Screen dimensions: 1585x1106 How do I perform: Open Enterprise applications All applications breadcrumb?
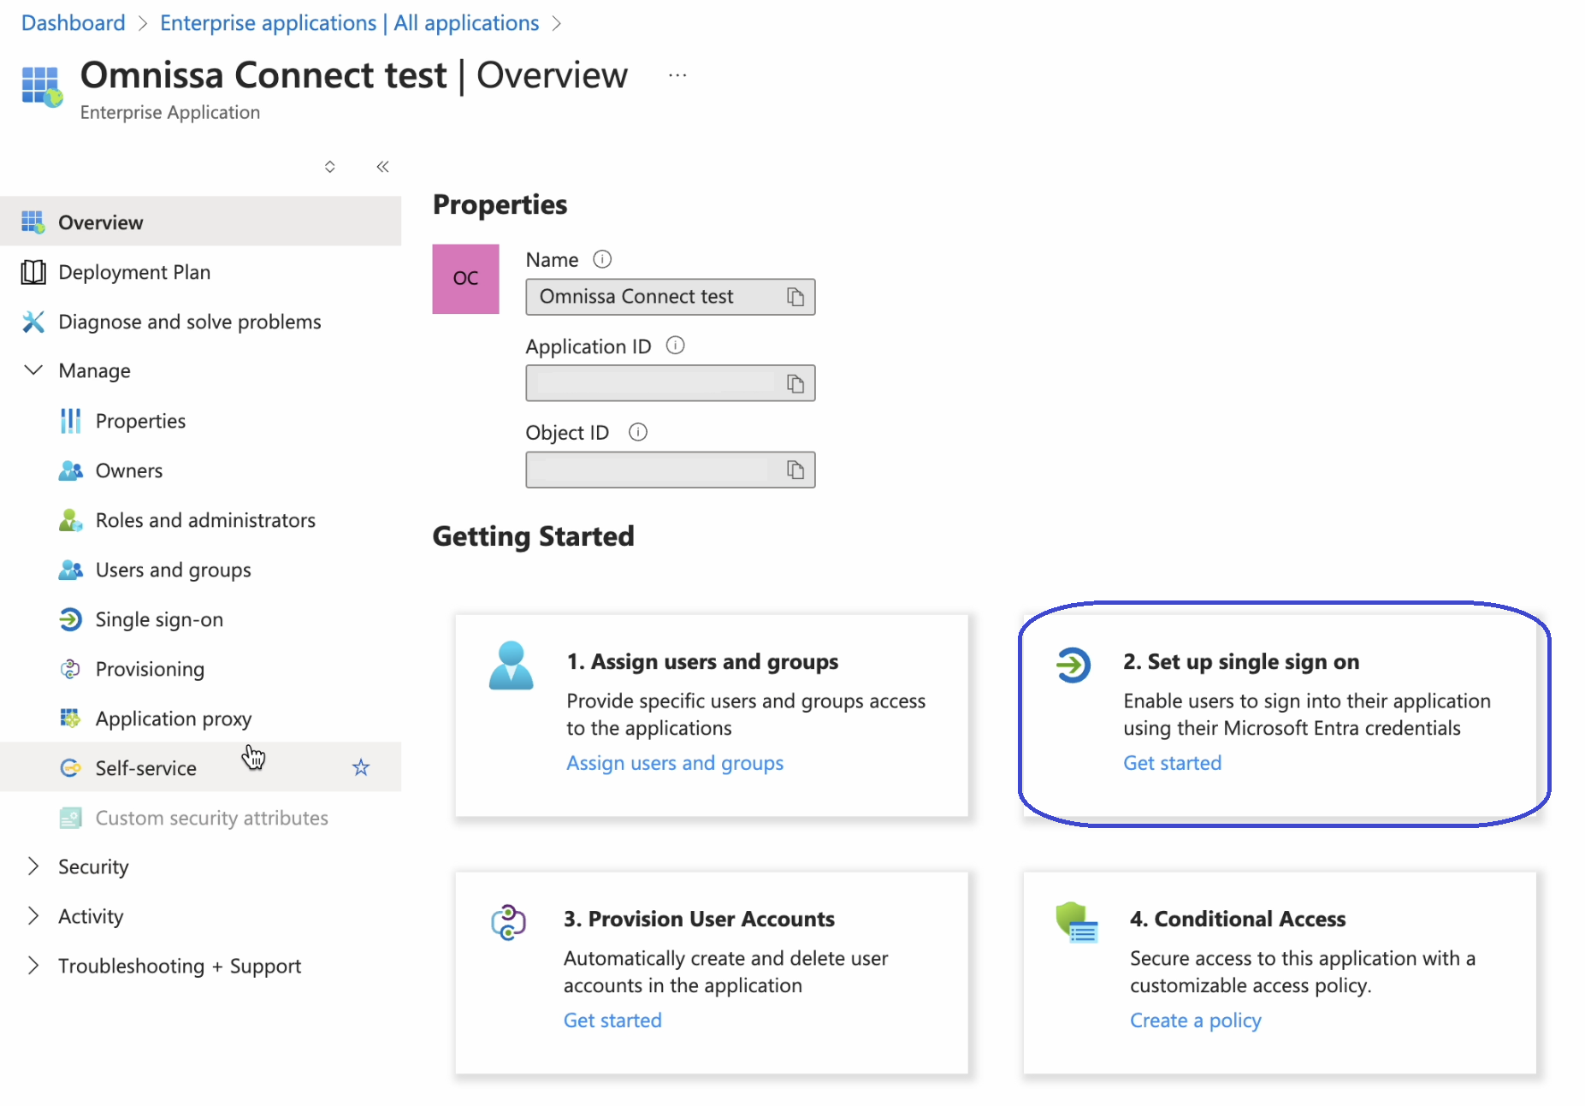350,23
